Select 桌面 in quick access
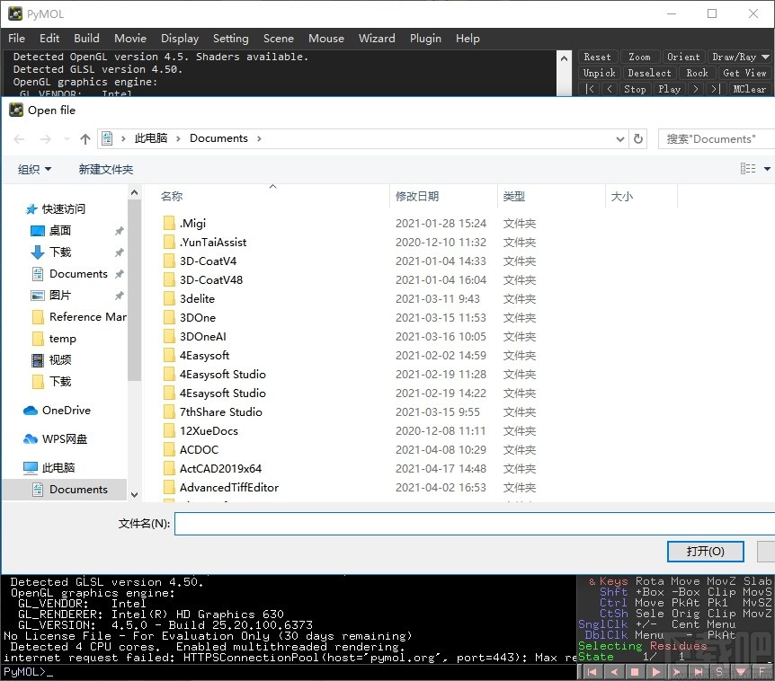Screen dimensions: 775x681 [x=59, y=231]
